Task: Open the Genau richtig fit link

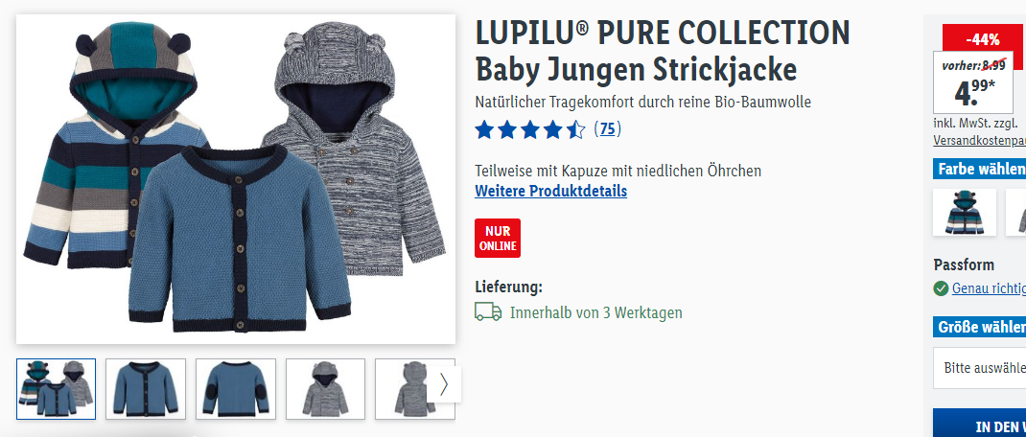Action: click(989, 288)
